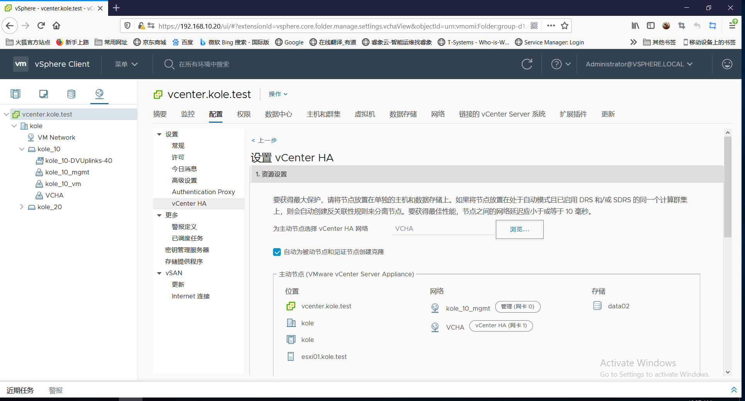Expand the kole_20 tree item
The width and height of the screenshot is (745, 401).
click(22, 206)
